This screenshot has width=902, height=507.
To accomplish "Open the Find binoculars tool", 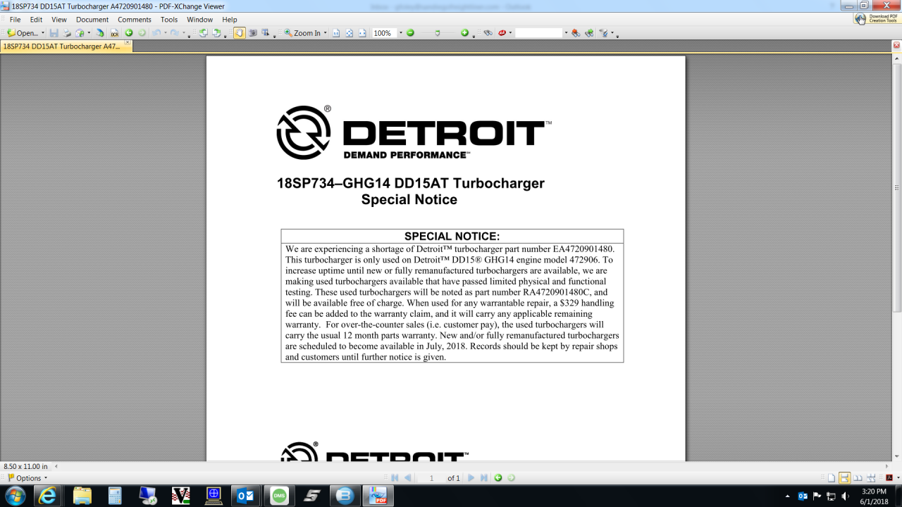I will (488, 33).
